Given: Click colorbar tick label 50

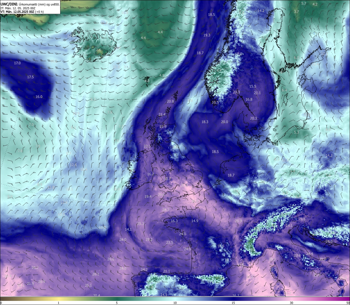Looking at the screenshot, I should (x=348, y=303).
